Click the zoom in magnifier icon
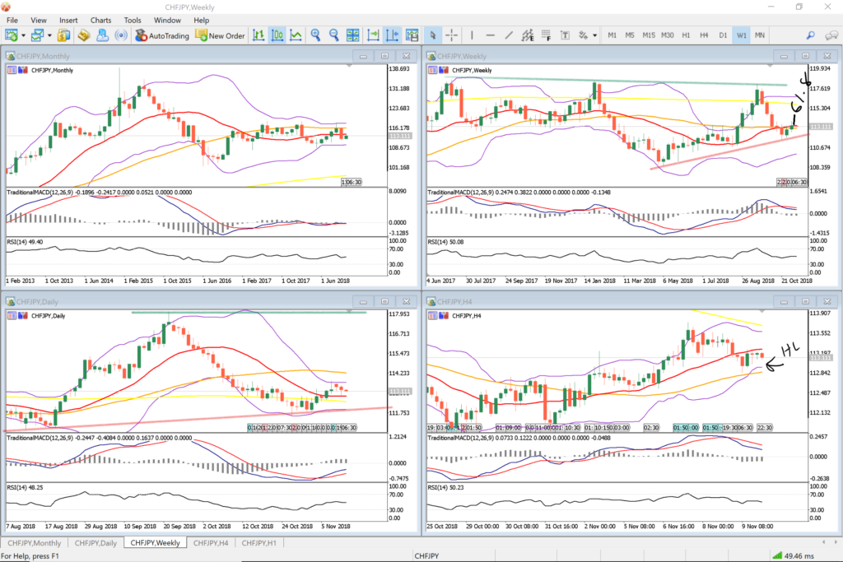 [315, 35]
